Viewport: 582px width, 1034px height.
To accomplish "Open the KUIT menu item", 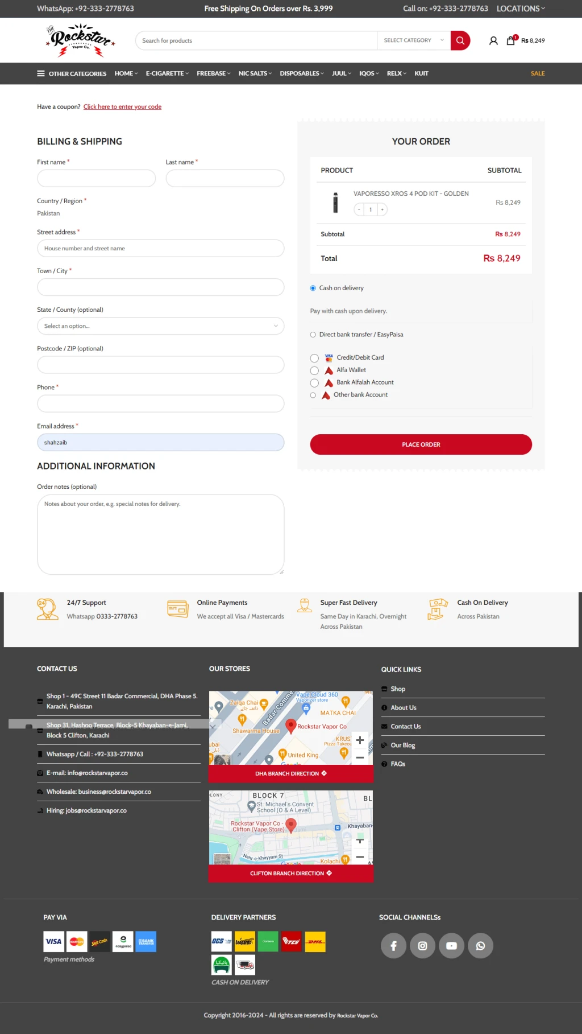I will tap(421, 73).
